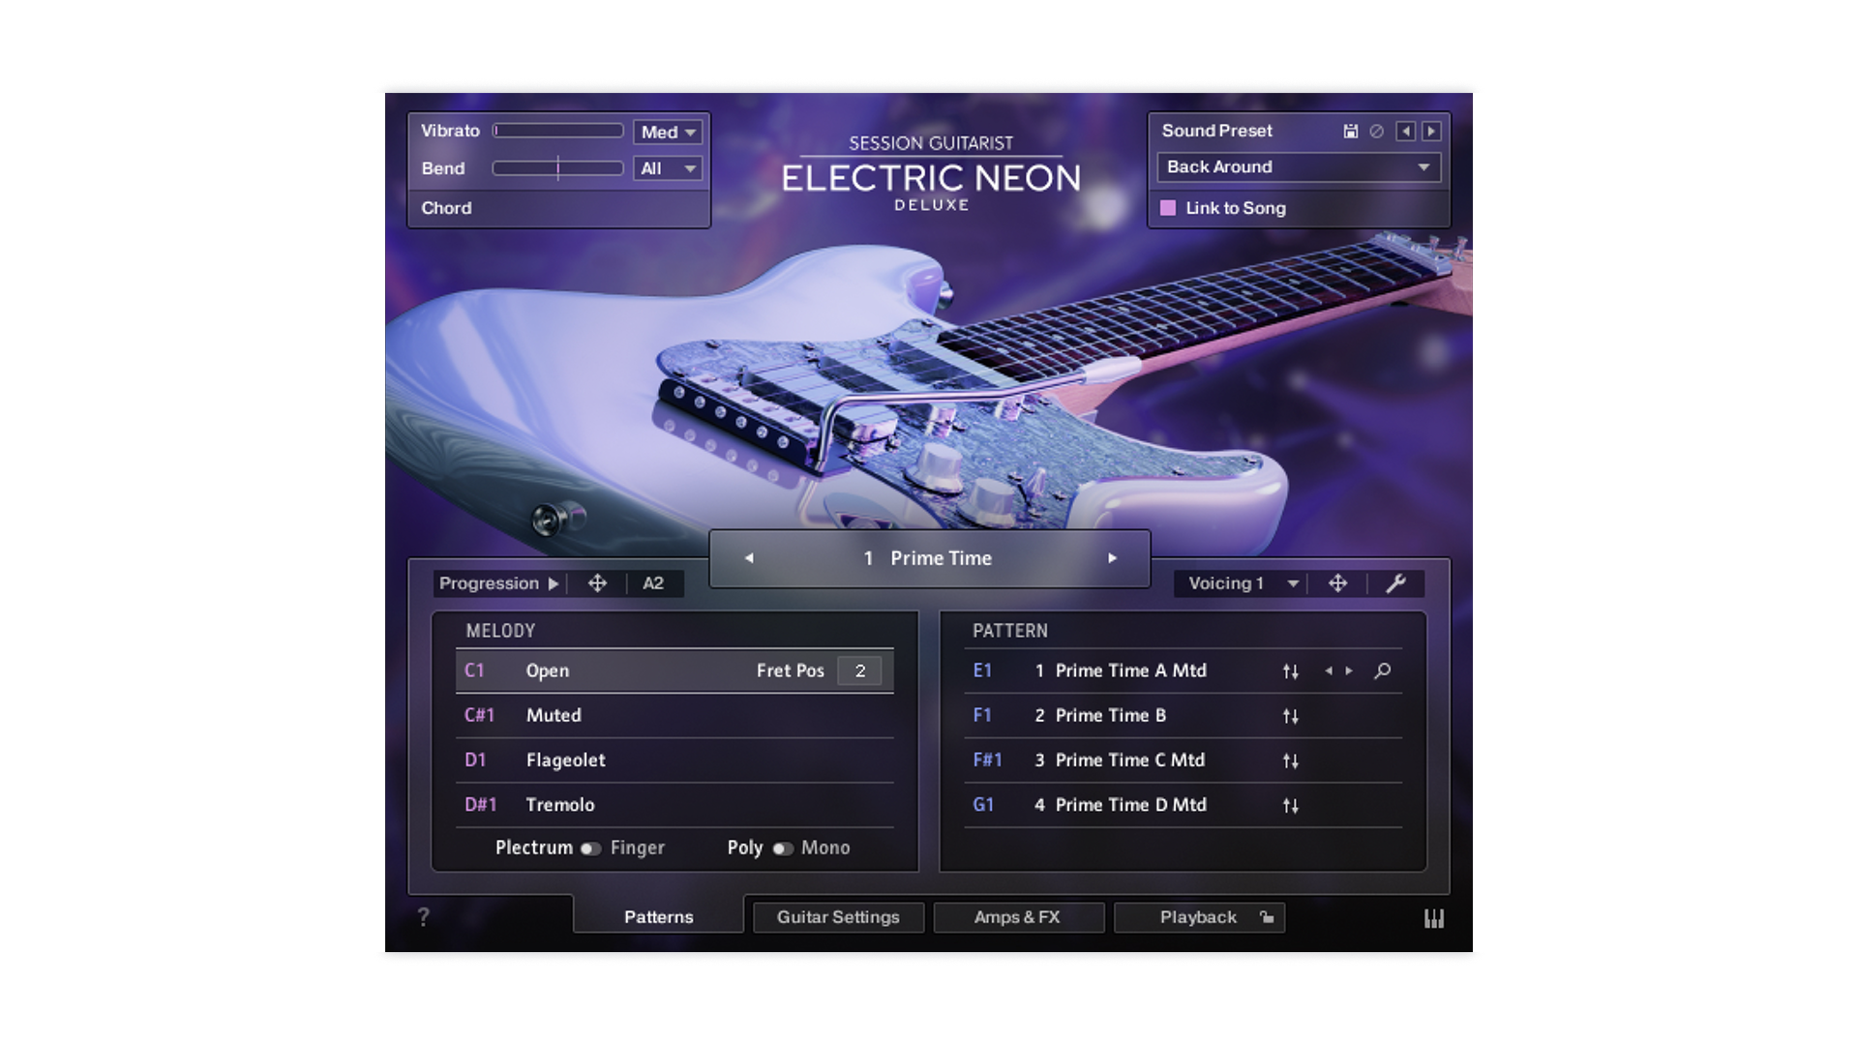
Task: Select Tremolo melody articulation
Action: click(674, 804)
